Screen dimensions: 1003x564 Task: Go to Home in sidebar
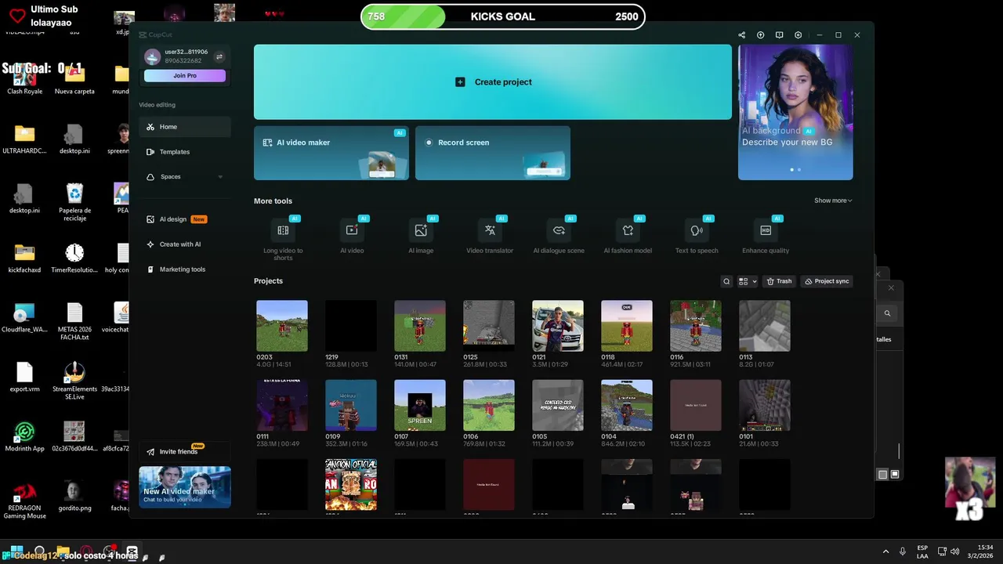[x=185, y=127]
